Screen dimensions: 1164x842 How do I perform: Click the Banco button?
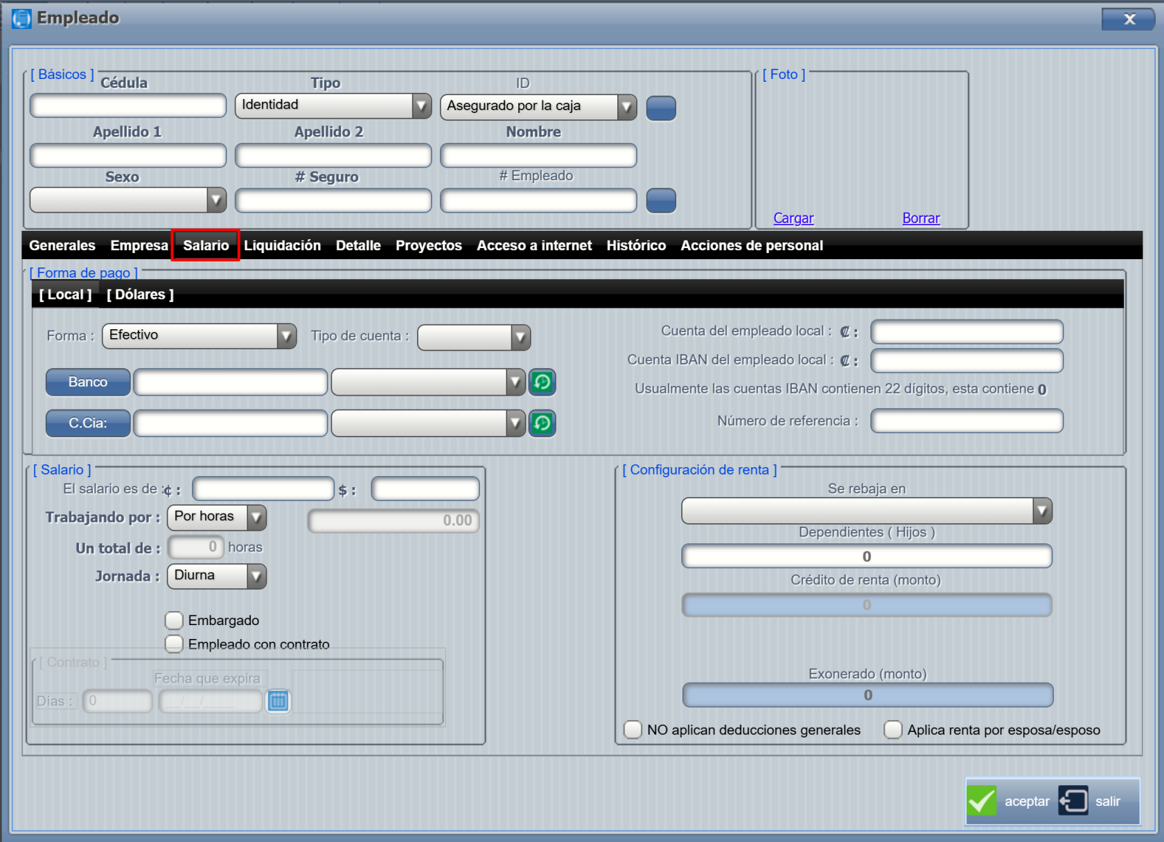[x=88, y=382]
